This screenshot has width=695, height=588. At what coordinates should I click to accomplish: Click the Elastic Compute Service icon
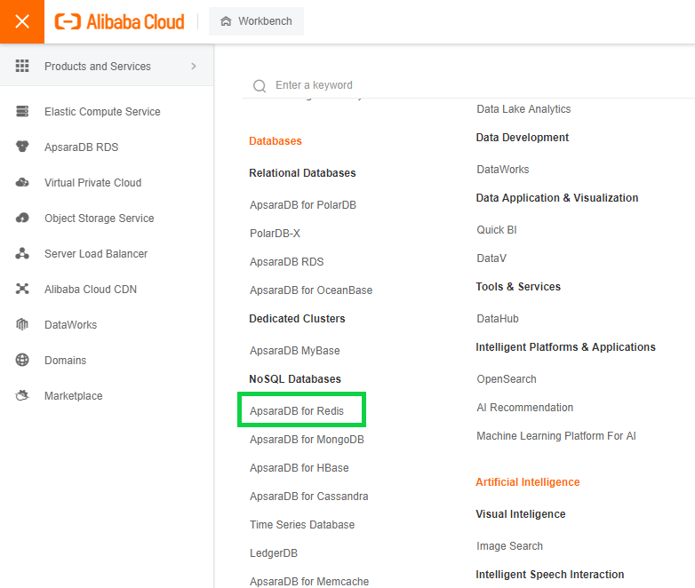pos(22,111)
